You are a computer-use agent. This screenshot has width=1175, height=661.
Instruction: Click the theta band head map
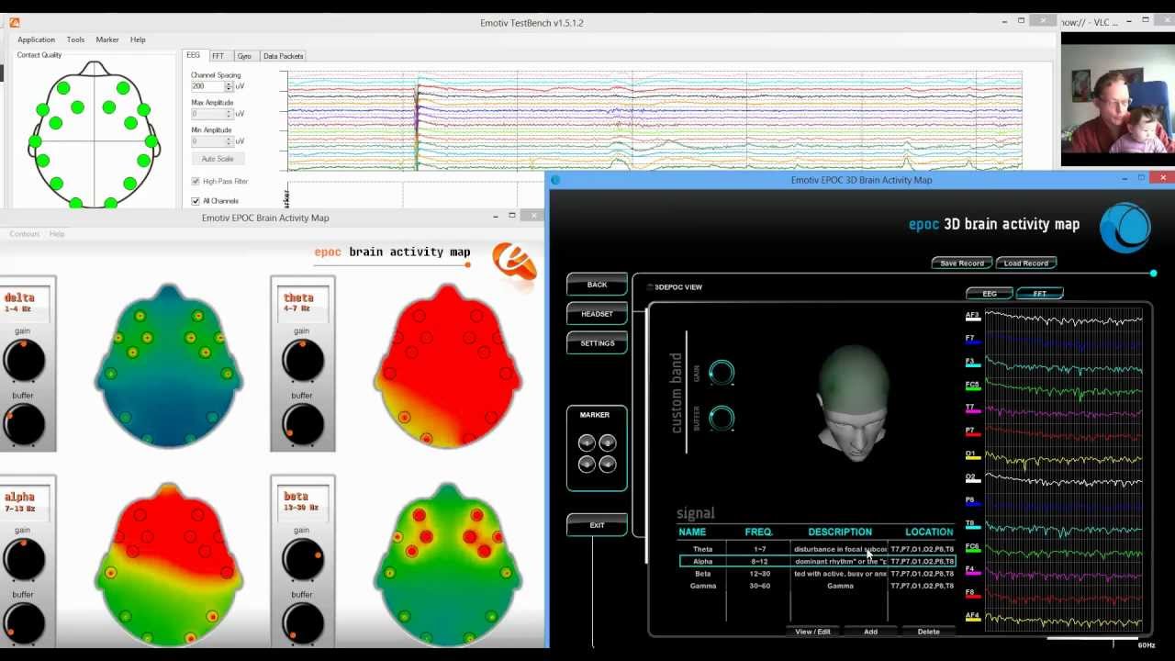pyautogui.click(x=448, y=366)
